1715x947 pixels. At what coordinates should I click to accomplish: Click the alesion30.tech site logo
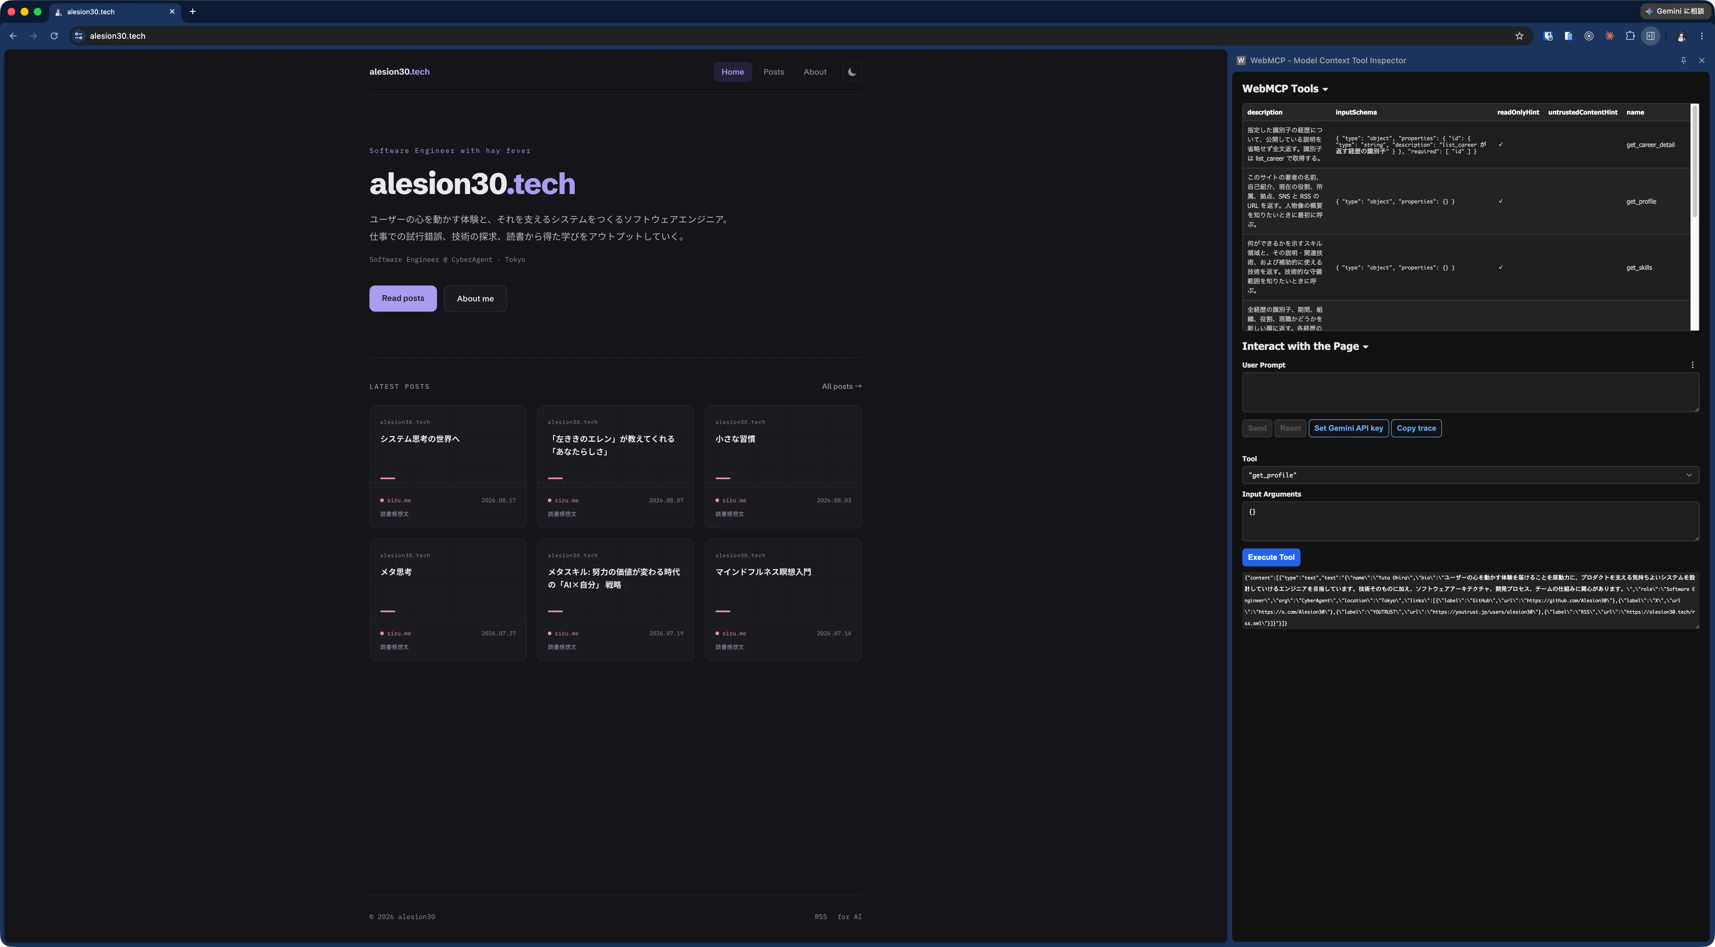(399, 72)
